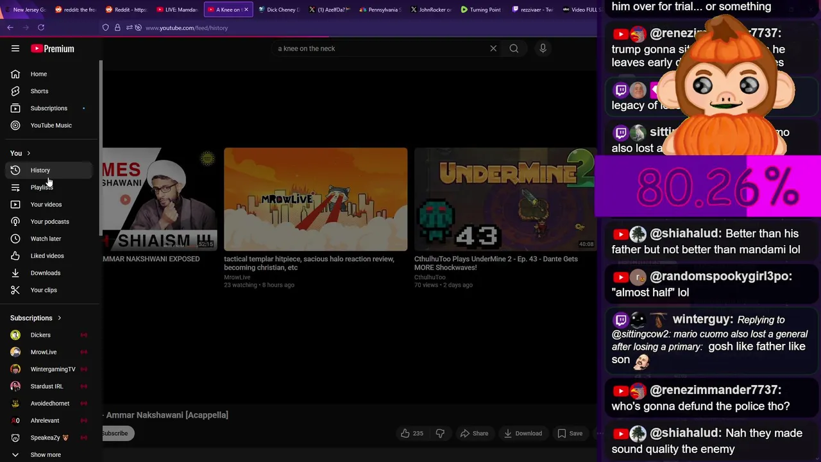Open Playlists in the sidebar
This screenshot has width=821, height=462.
click(50, 187)
